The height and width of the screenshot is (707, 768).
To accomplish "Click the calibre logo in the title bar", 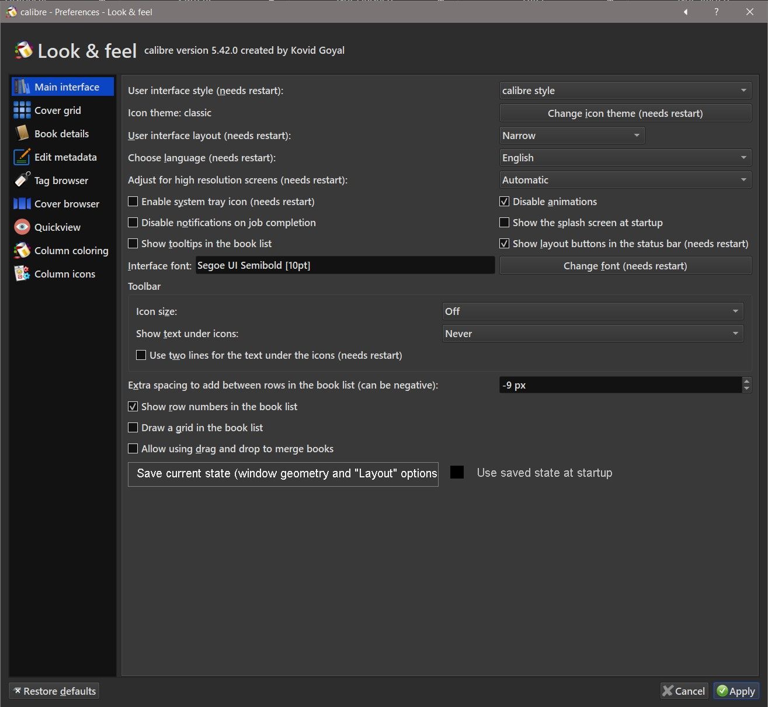I will point(11,12).
